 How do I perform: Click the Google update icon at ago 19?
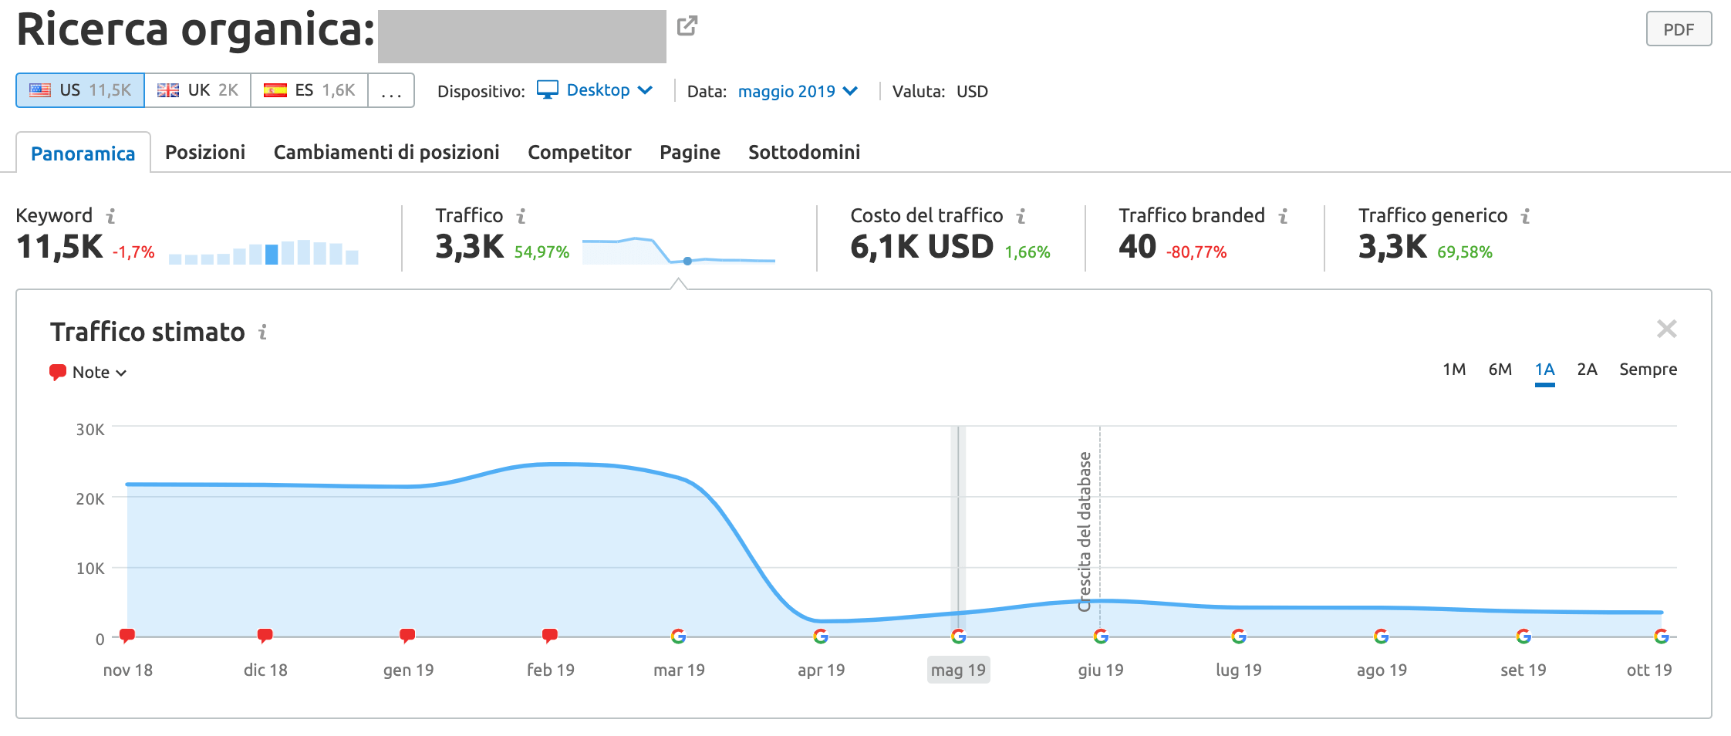1382,636
